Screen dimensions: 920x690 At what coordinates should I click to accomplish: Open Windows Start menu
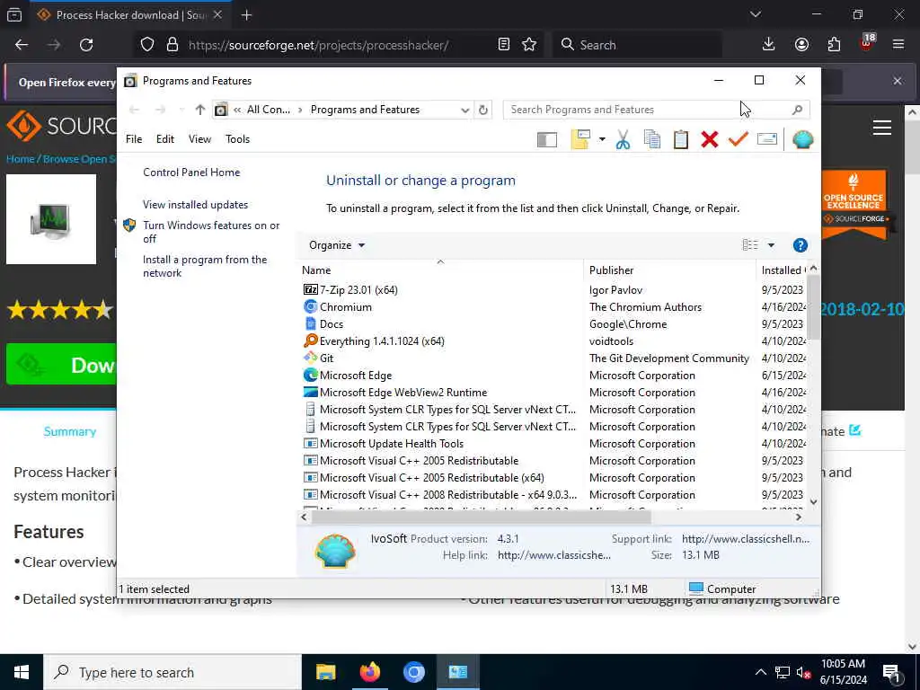pos(22,672)
